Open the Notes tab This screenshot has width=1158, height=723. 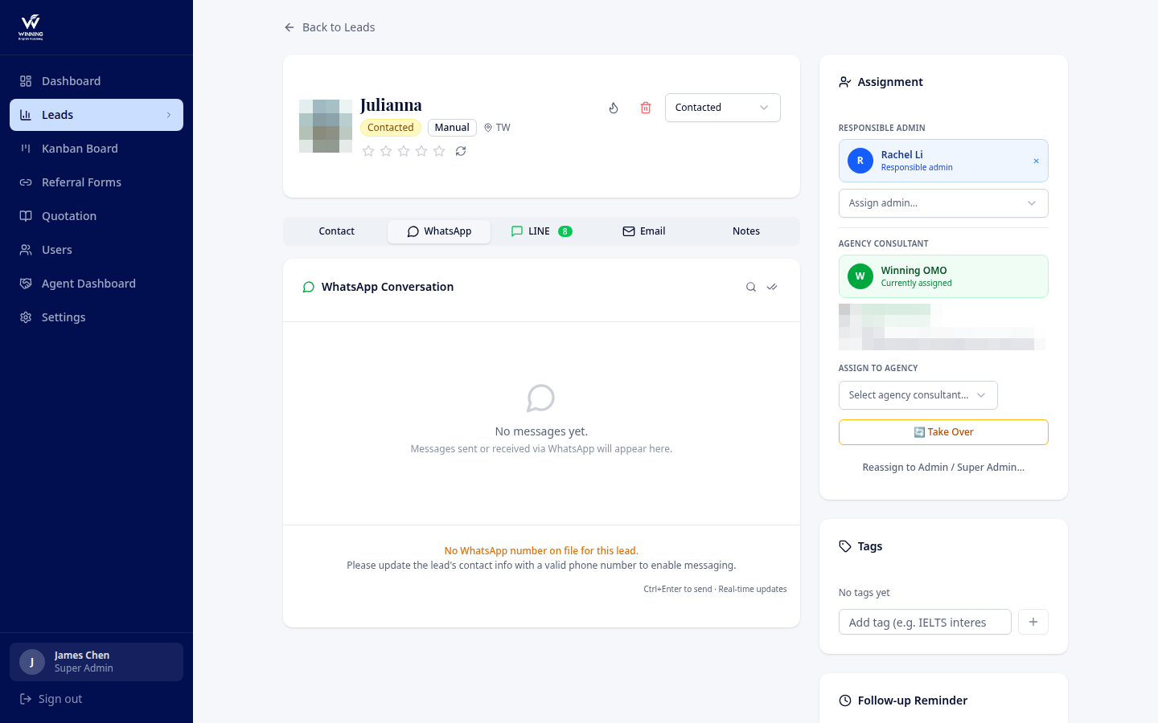coord(746,231)
